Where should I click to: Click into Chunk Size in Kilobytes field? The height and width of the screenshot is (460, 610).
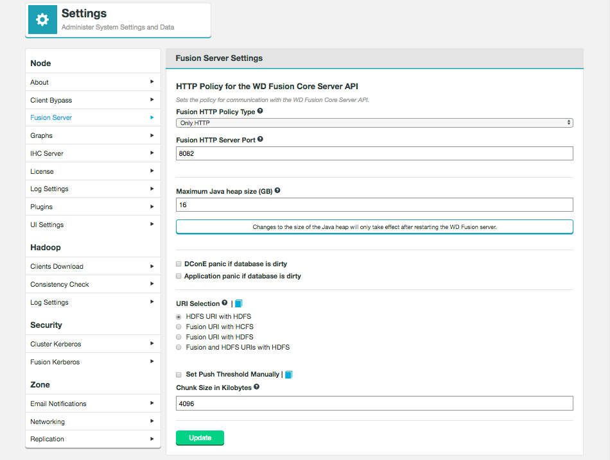tap(374, 404)
